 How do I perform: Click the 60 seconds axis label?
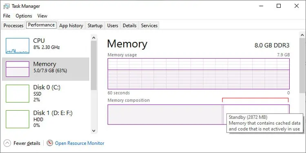(x=119, y=93)
